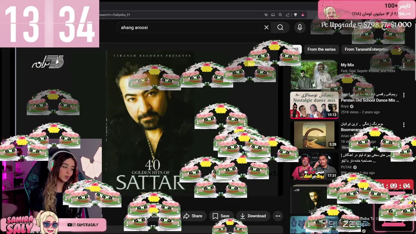Select the All filter chip
The image size is (416, 234).
tap(296, 49)
